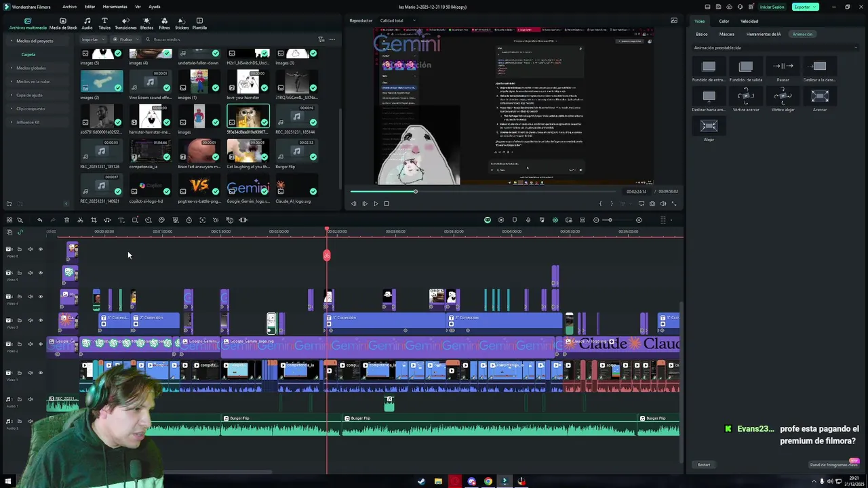Open the Herramientas menu
The height and width of the screenshot is (488, 868).
point(115,7)
